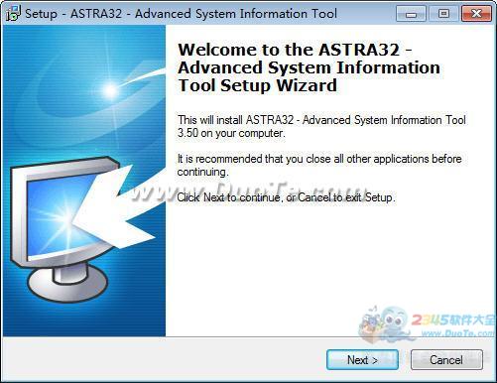Cancel the ASTRA32 setup wizard
The height and width of the screenshot is (383, 497).
click(x=446, y=359)
